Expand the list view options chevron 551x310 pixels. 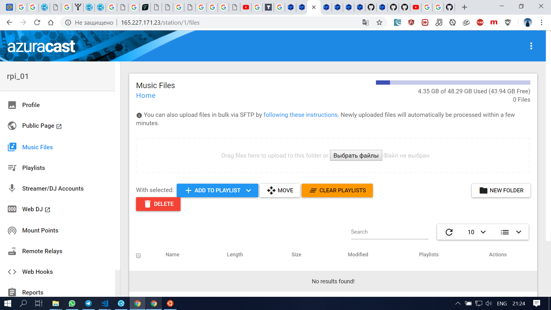point(518,232)
